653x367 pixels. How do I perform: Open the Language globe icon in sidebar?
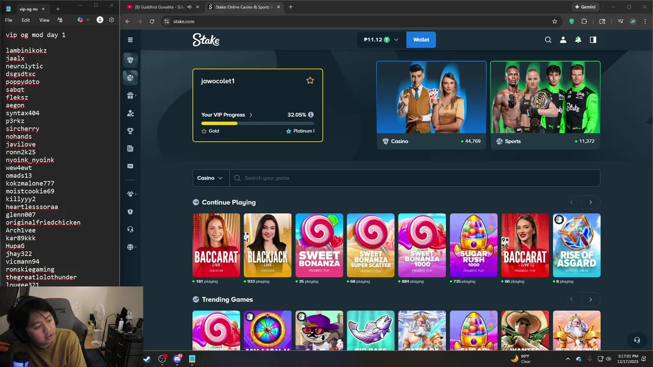(x=130, y=247)
